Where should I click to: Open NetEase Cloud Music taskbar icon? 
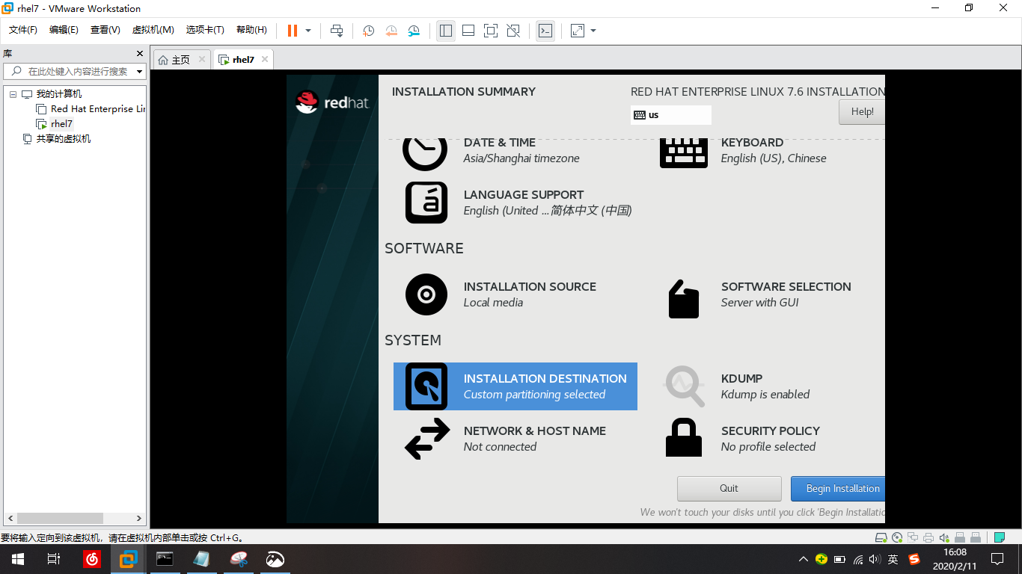point(92,559)
